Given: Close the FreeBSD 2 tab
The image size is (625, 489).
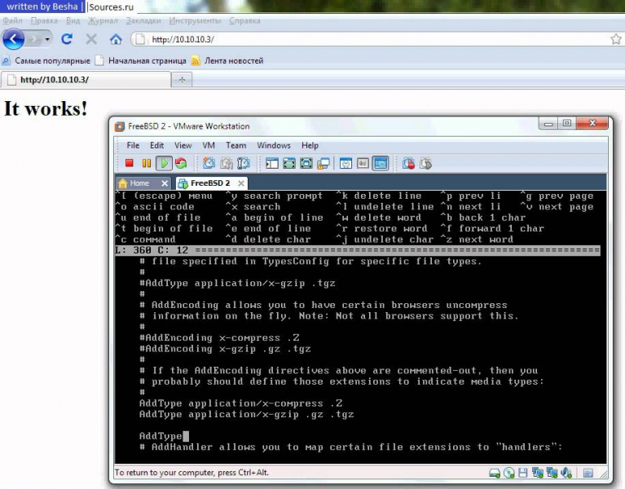Looking at the screenshot, I should click(x=241, y=183).
